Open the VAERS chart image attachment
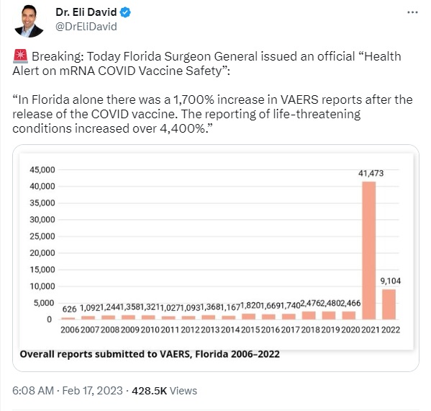Image resolution: width=431 pixels, height=411 pixels. click(x=216, y=258)
